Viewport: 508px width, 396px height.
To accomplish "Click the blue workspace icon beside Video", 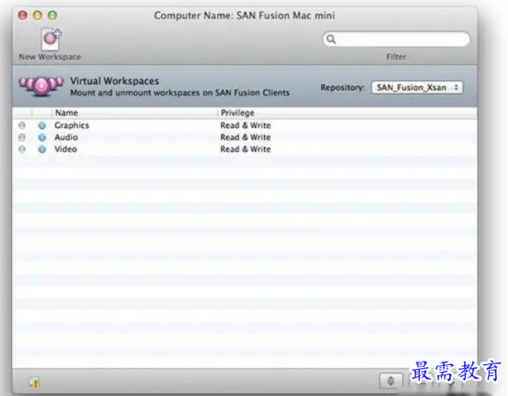I will point(42,149).
